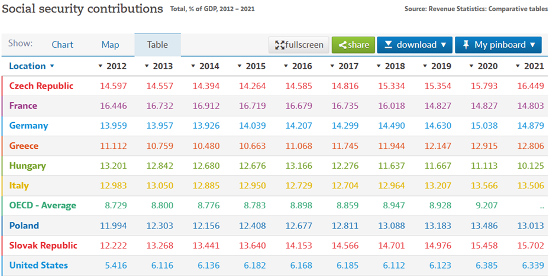Expand the My pinboard dropdown caret

click(533, 45)
